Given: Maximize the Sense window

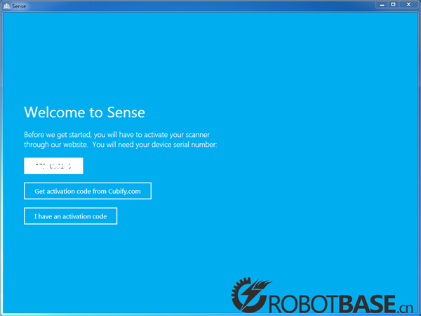Looking at the screenshot, I should point(394,4).
